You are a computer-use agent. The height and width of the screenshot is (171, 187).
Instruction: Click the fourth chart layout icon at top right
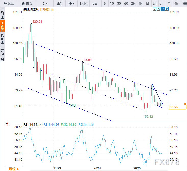167,9
